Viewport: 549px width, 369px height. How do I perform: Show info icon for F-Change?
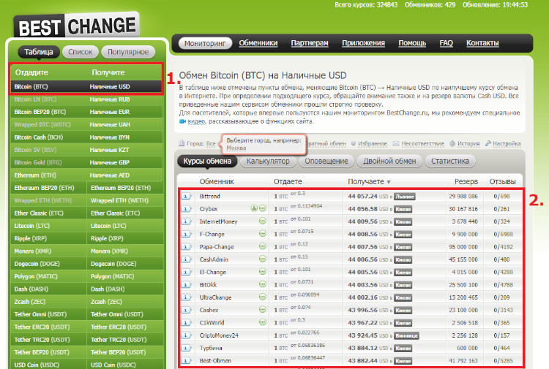pos(186,234)
